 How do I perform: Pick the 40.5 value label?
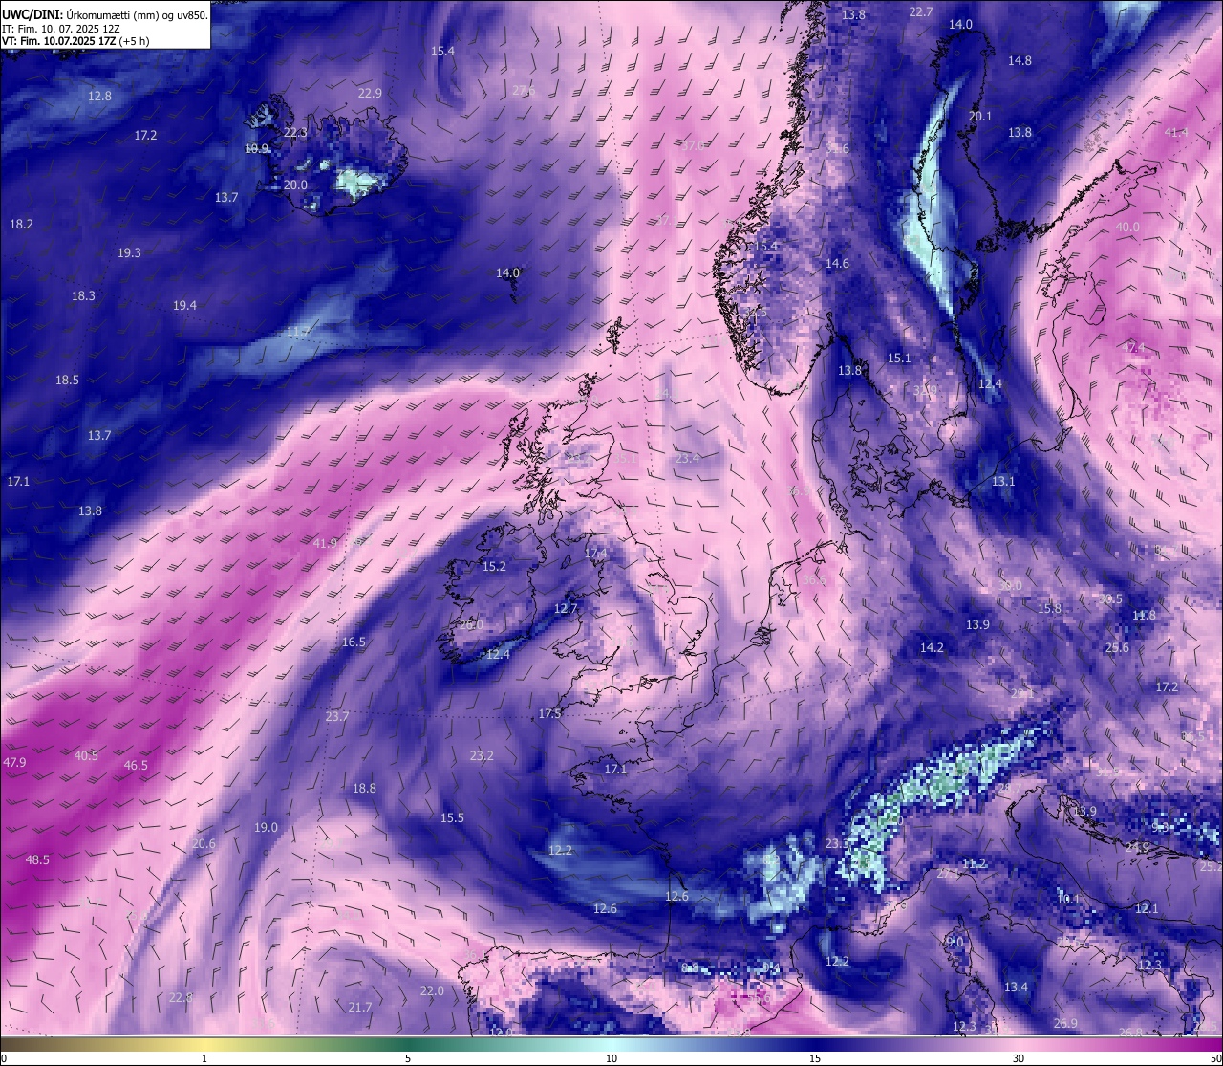click(x=86, y=756)
